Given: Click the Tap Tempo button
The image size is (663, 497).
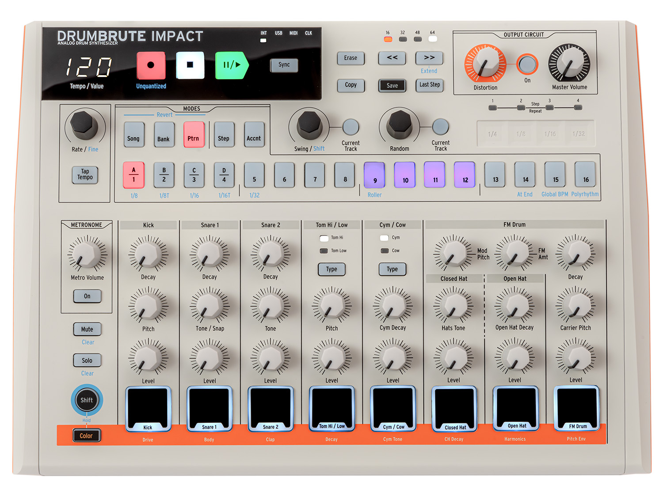Looking at the screenshot, I should pos(85,175).
